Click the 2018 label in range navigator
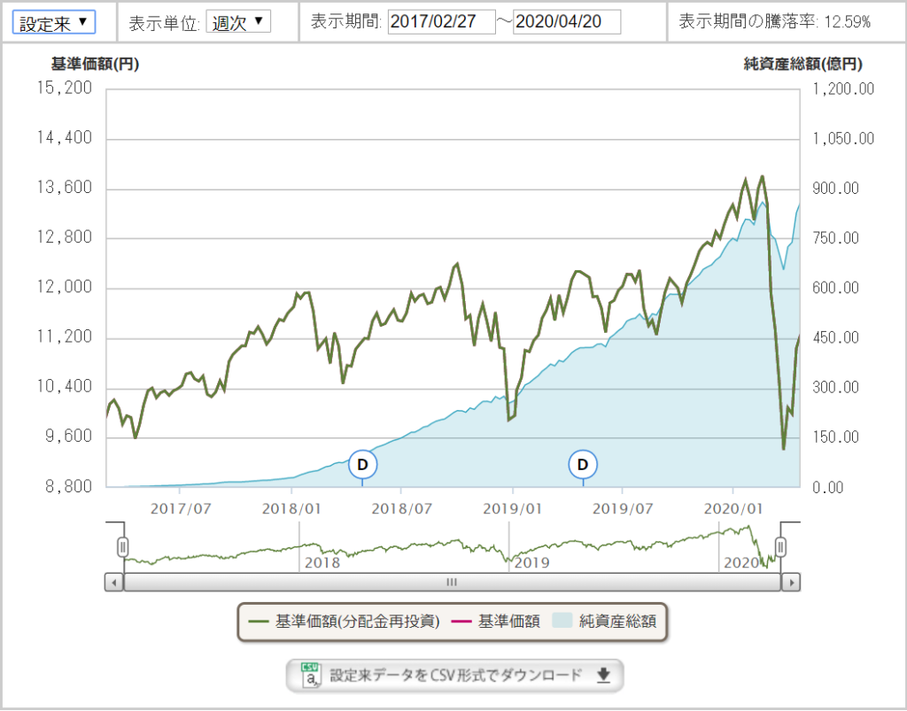The image size is (907, 711). [x=322, y=562]
